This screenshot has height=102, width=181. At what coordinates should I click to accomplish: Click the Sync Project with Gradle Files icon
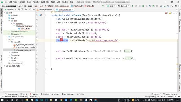pyautogui.click(x=161, y=6)
